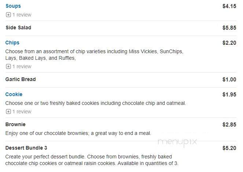The image size is (243, 172).
Task: Open the 1 review link under Soups
Action: (x=22, y=15)
